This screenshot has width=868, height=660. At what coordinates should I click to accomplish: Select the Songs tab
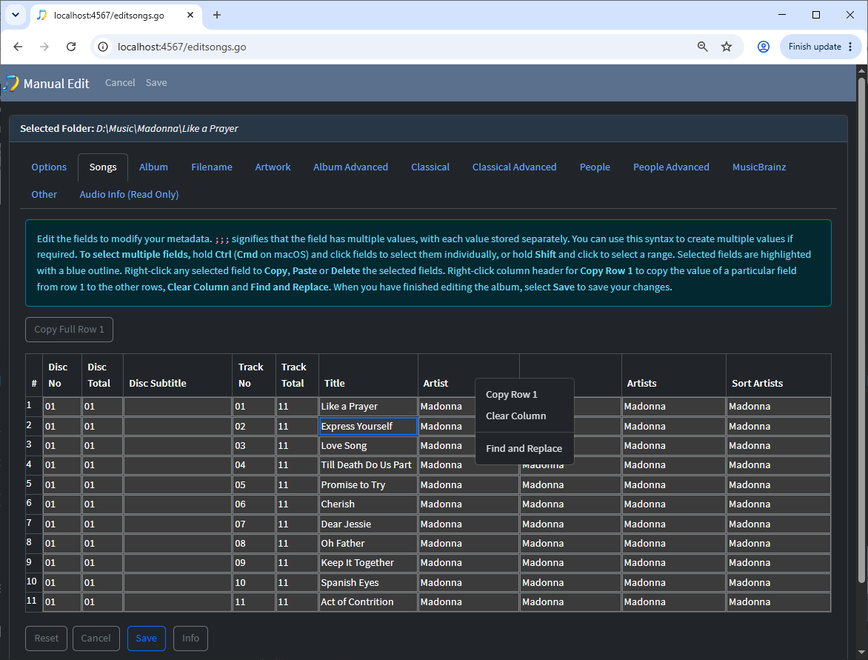(x=103, y=167)
